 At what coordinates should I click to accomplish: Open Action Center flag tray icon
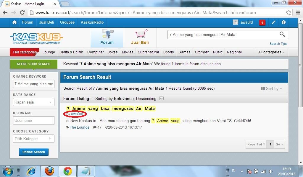pos(249,171)
